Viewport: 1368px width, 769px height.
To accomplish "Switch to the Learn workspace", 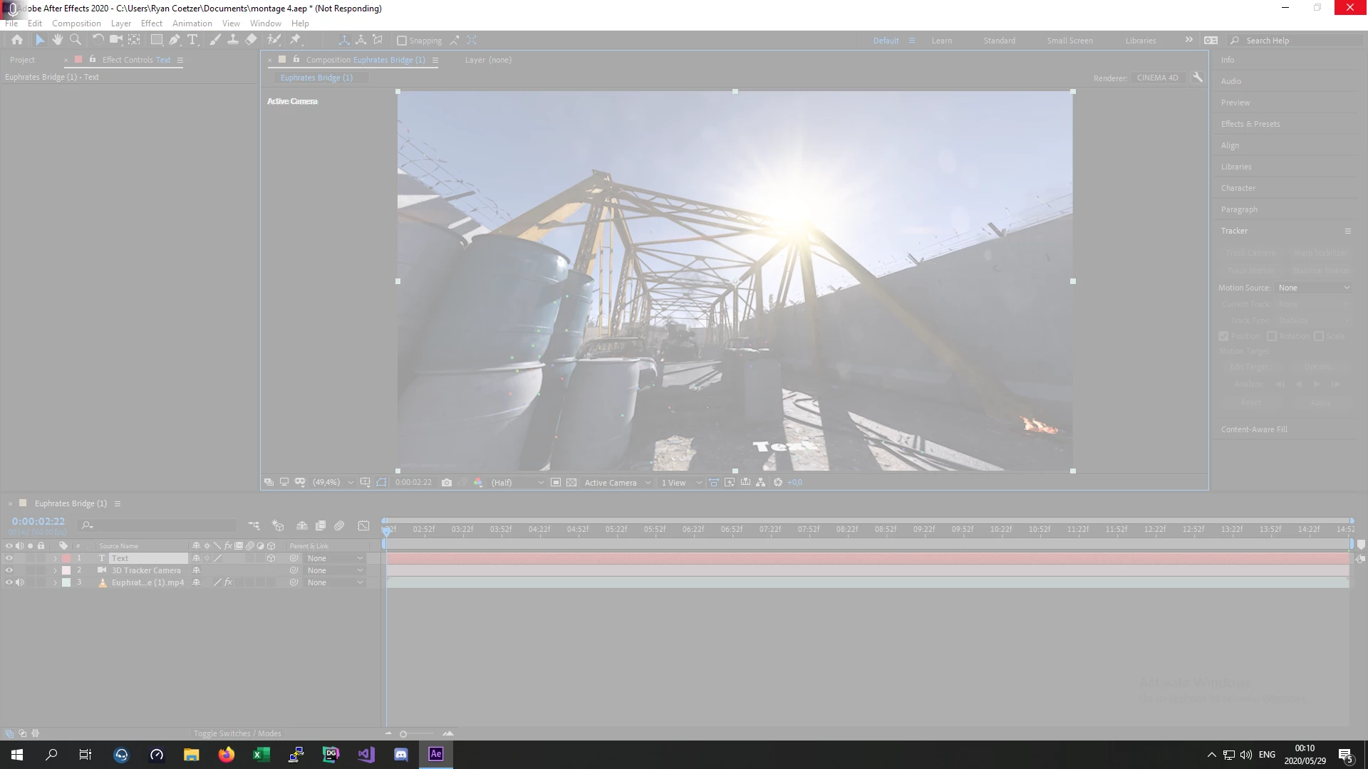I will tap(941, 41).
